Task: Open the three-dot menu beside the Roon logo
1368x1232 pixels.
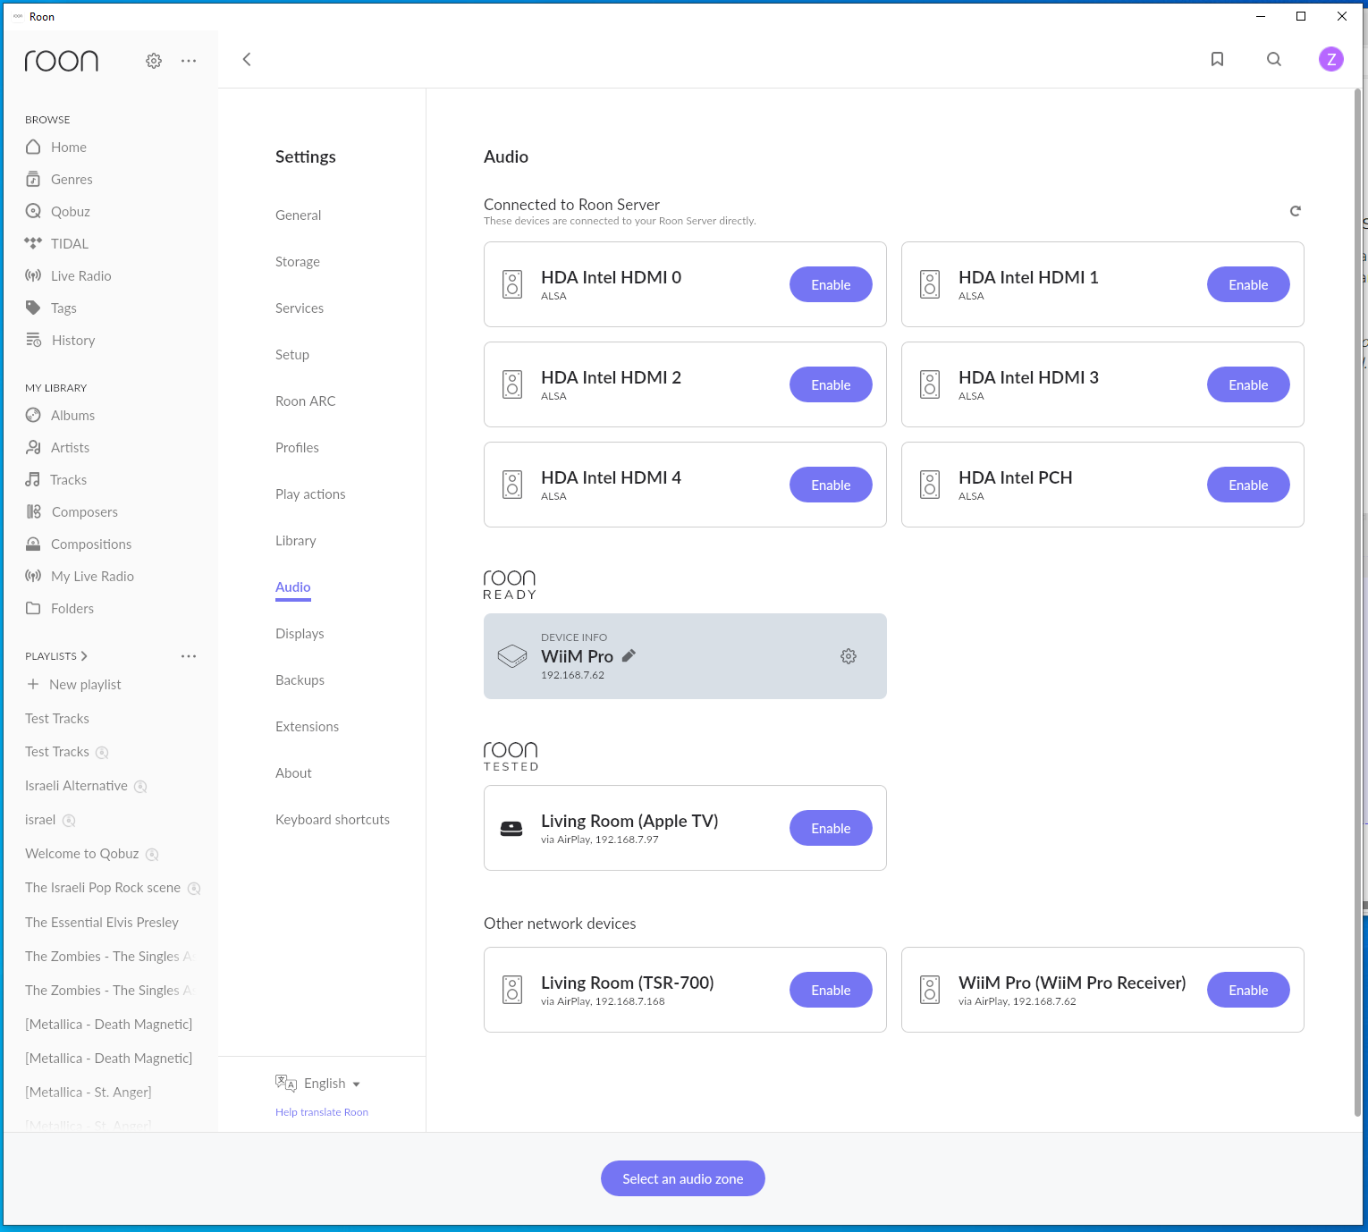Action: 189,61
